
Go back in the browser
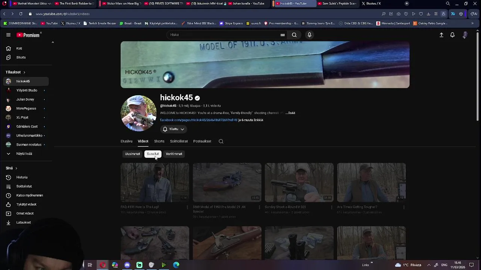(x=4, y=14)
